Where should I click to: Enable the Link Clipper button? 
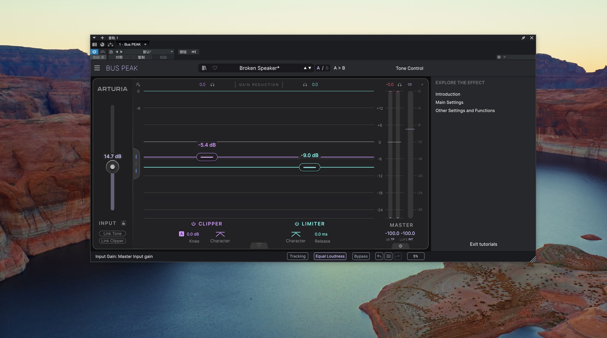coord(113,241)
